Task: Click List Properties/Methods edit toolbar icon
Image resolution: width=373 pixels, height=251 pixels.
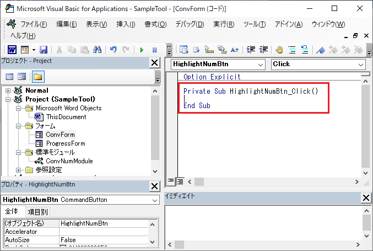Action: click(183, 49)
